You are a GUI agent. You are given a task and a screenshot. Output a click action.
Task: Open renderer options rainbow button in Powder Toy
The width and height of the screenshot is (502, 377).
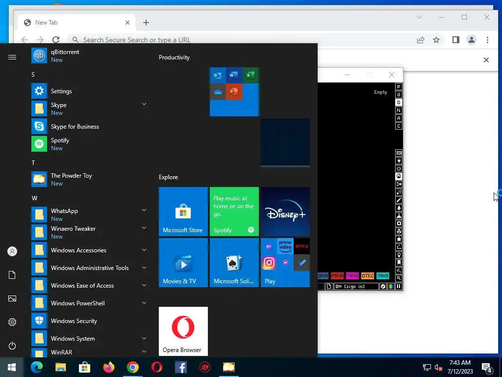391,286
